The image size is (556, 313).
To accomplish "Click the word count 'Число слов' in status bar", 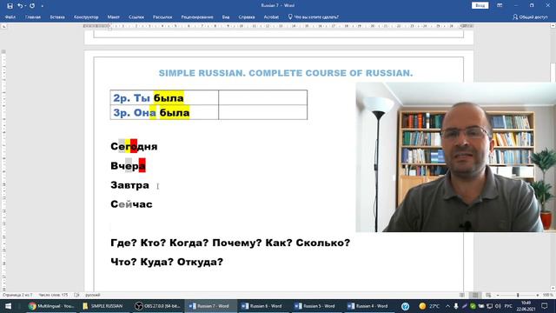I will [x=53, y=295].
